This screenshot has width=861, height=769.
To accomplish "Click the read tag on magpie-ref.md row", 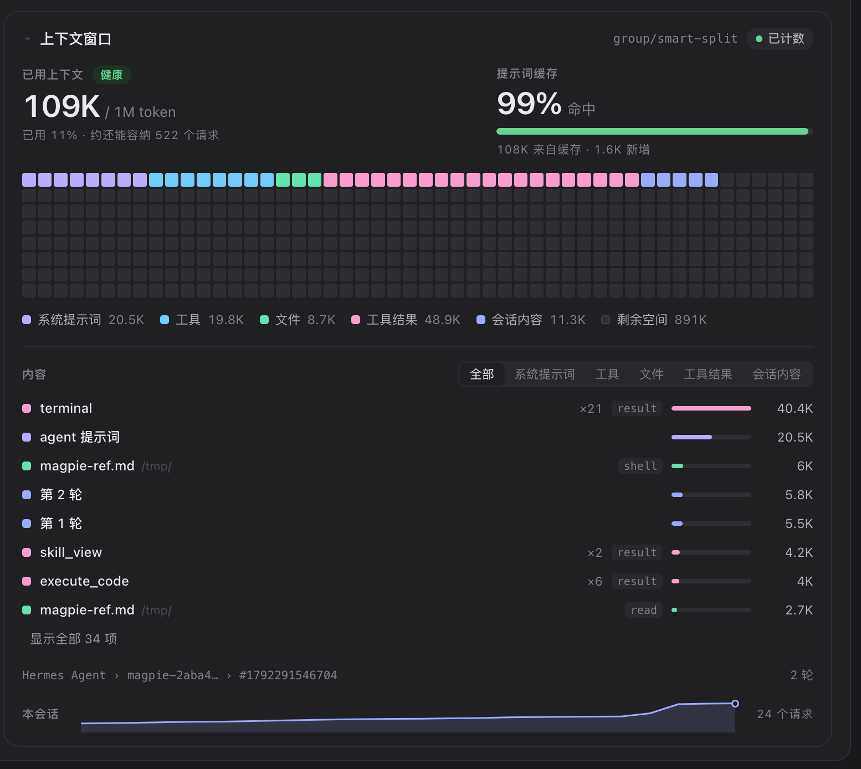I will (644, 610).
